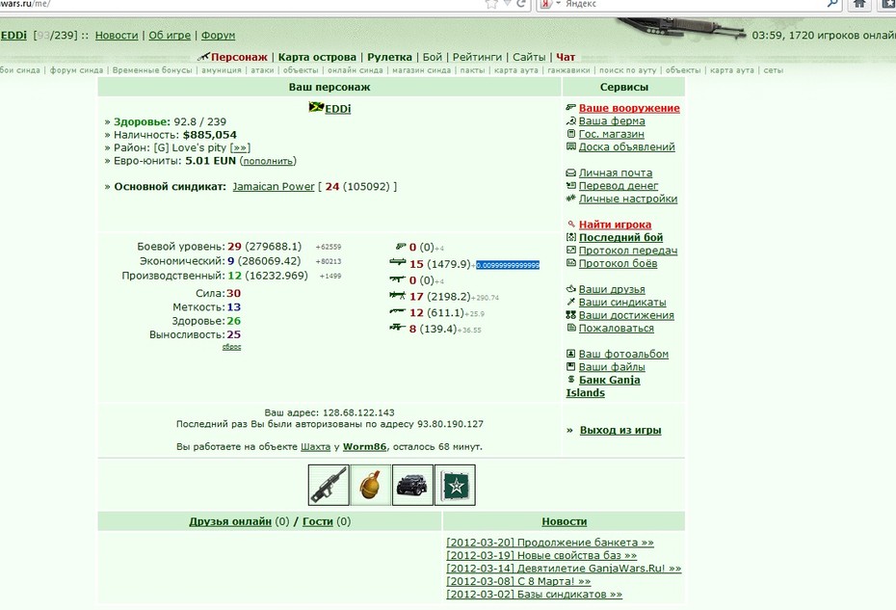Click the icon next to Личные настройки
896x610 pixels.
click(x=571, y=199)
